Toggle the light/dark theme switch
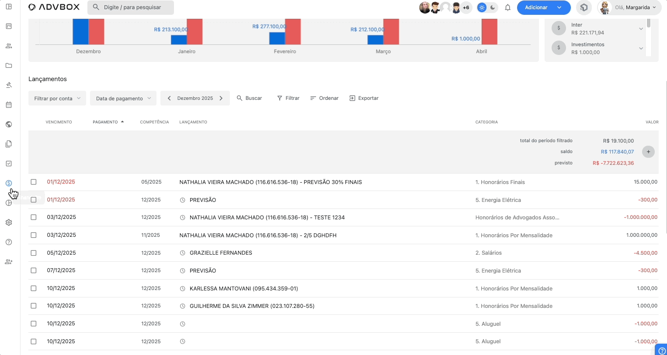 487,7
